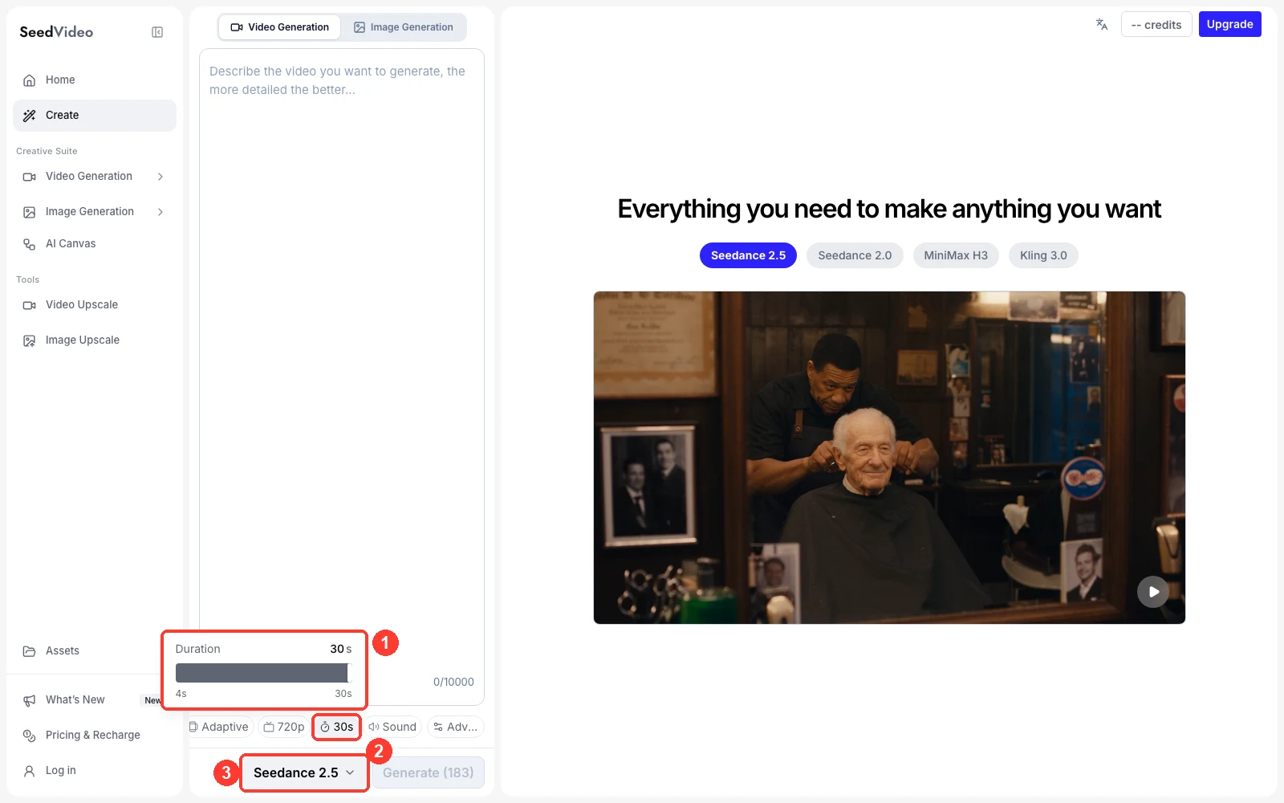Open the 720p resolution option
This screenshot has width=1284, height=803.
pos(284,727)
